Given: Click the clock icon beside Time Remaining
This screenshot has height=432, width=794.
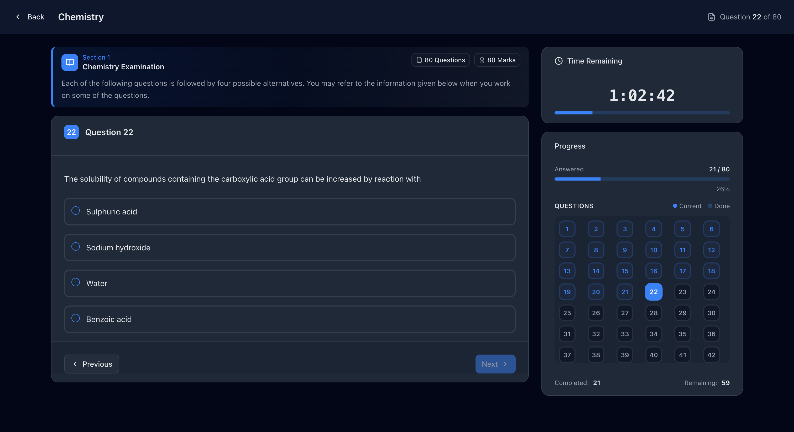Looking at the screenshot, I should pyautogui.click(x=558, y=61).
